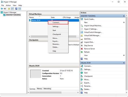This screenshot has height=97, width=128.
Task: Switch to the Summary tab
Action: (x=32, y=89)
